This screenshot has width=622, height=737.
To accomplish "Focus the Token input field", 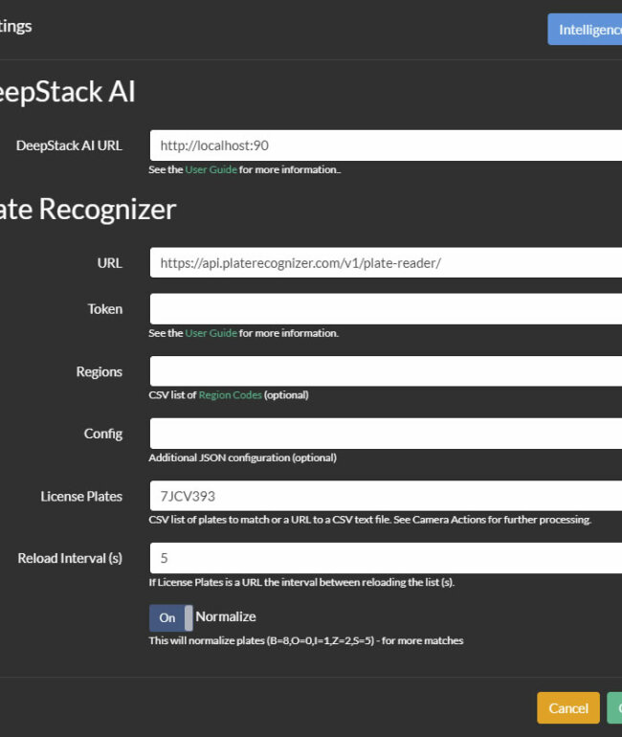I will (386, 309).
